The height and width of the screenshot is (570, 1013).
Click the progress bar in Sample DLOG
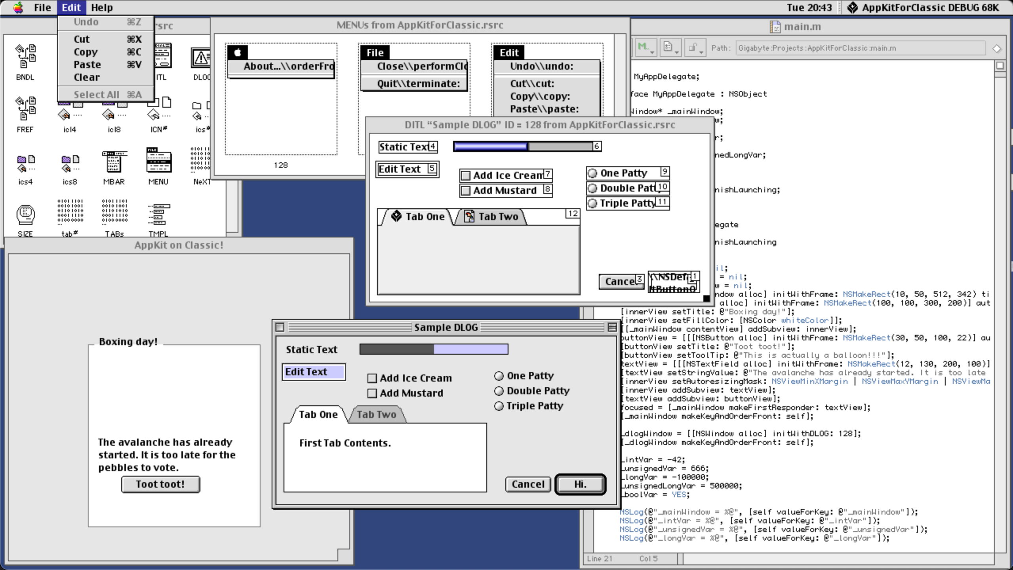pos(434,349)
